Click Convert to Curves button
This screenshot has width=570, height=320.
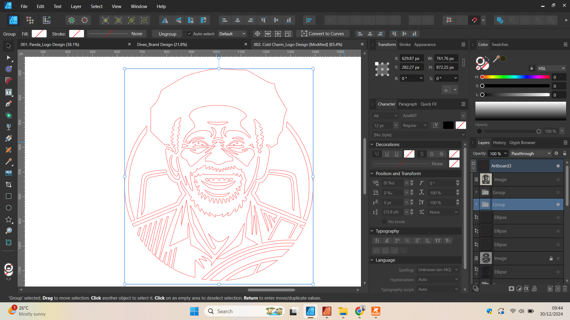click(323, 34)
